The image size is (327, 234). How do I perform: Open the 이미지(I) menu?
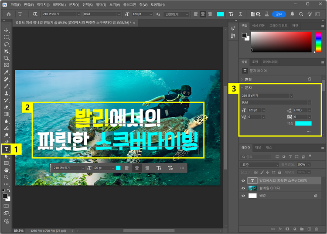tap(43, 4)
